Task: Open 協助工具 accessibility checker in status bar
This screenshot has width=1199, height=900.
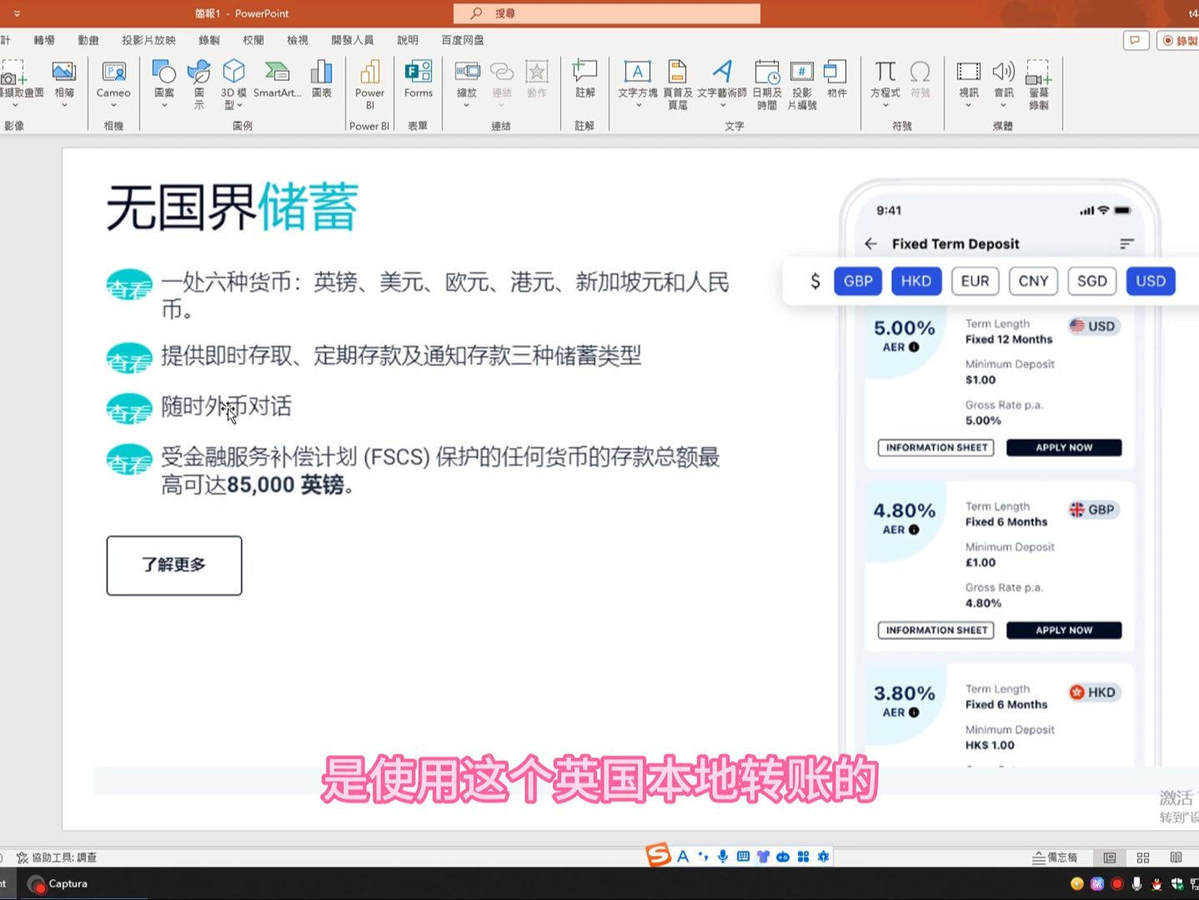Action: pyautogui.click(x=57, y=857)
